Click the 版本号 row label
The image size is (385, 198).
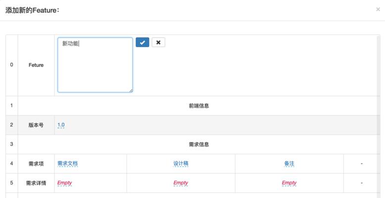click(36, 125)
